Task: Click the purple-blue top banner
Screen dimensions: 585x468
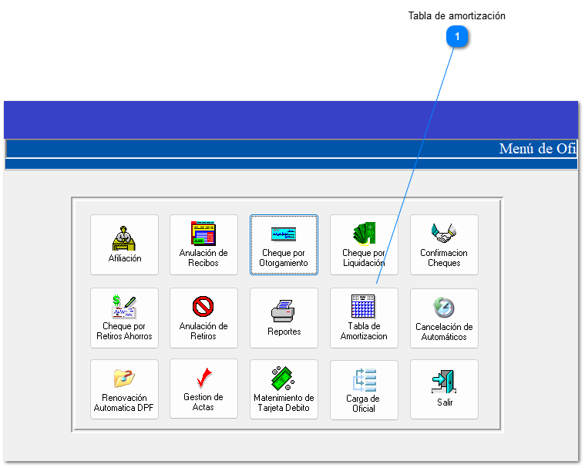Action: click(x=291, y=120)
